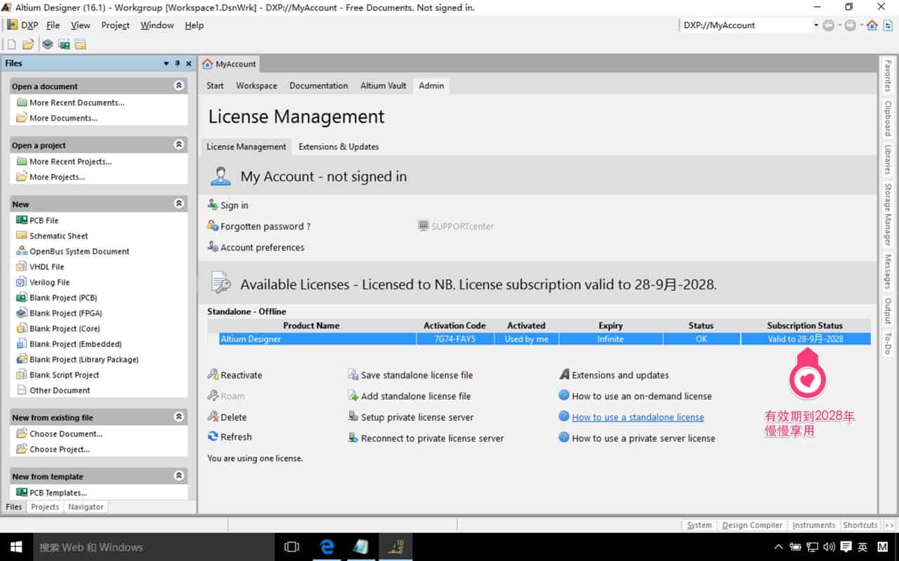Click the Reactivate license icon
This screenshot has height=561, width=899.
coord(213,375)
